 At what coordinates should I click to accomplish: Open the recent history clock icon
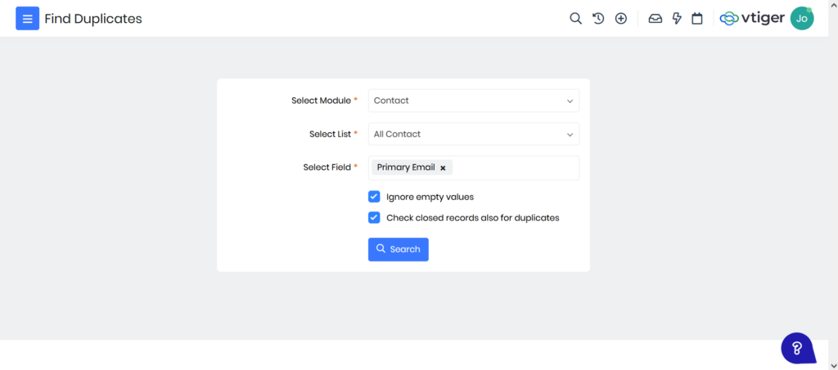598,19
